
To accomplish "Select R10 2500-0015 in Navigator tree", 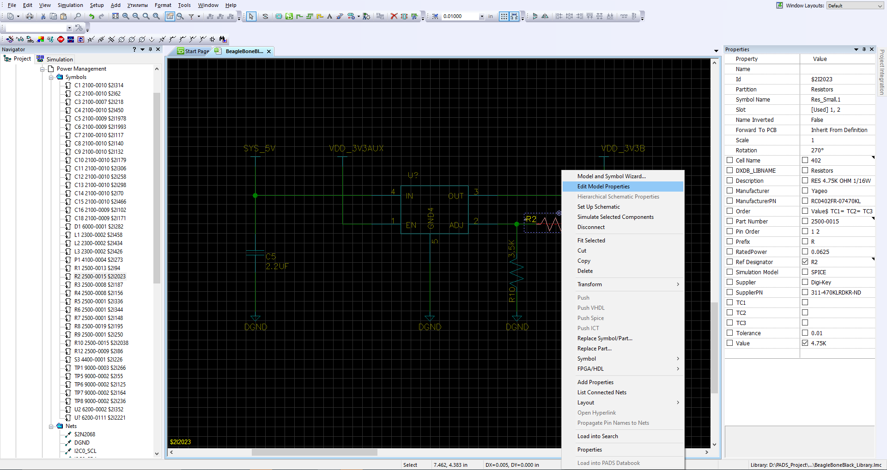I will 101,343.
